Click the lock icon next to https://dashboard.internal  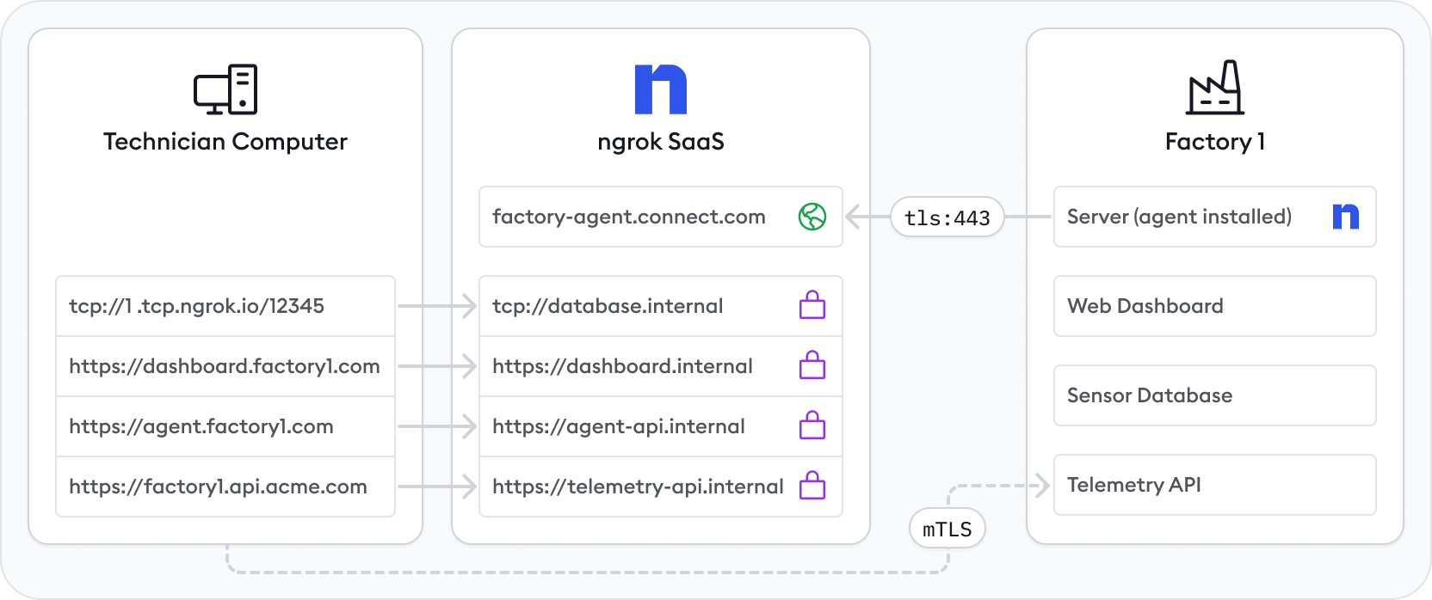[812, 365]
